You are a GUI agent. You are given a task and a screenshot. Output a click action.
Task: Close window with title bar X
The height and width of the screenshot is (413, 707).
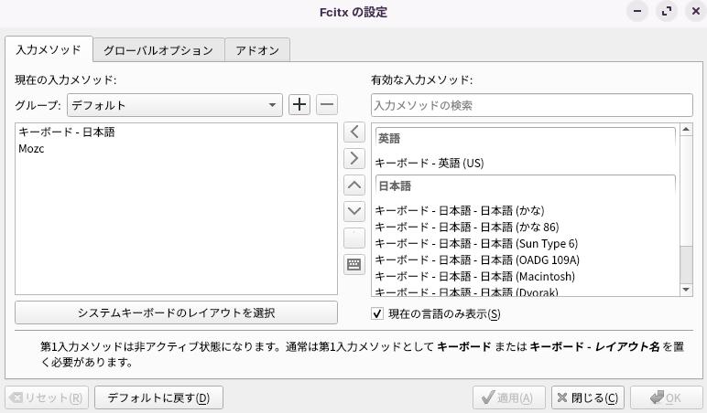point(696,11)
